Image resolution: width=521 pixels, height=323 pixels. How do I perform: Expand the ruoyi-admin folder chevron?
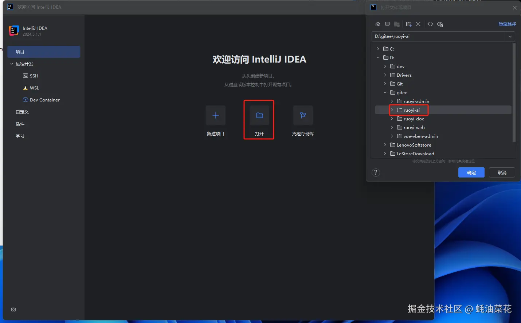point(392,101)
